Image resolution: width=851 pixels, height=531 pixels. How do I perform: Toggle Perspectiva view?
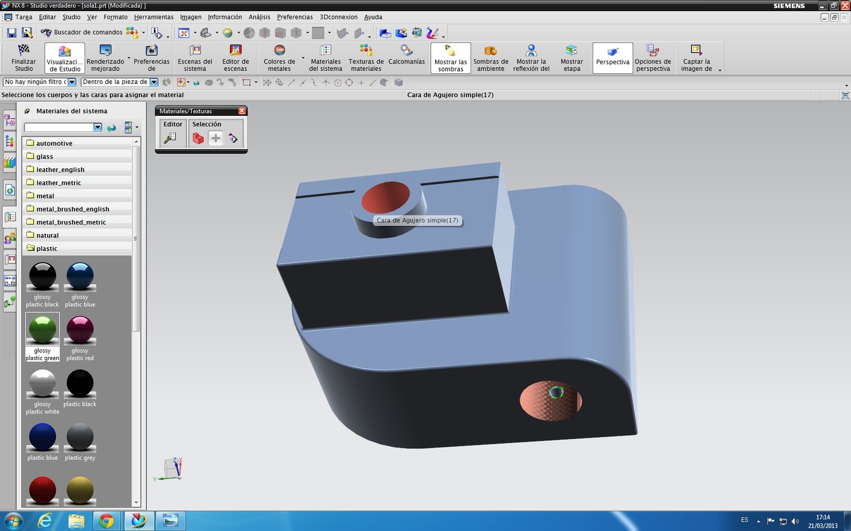[613, 58]
